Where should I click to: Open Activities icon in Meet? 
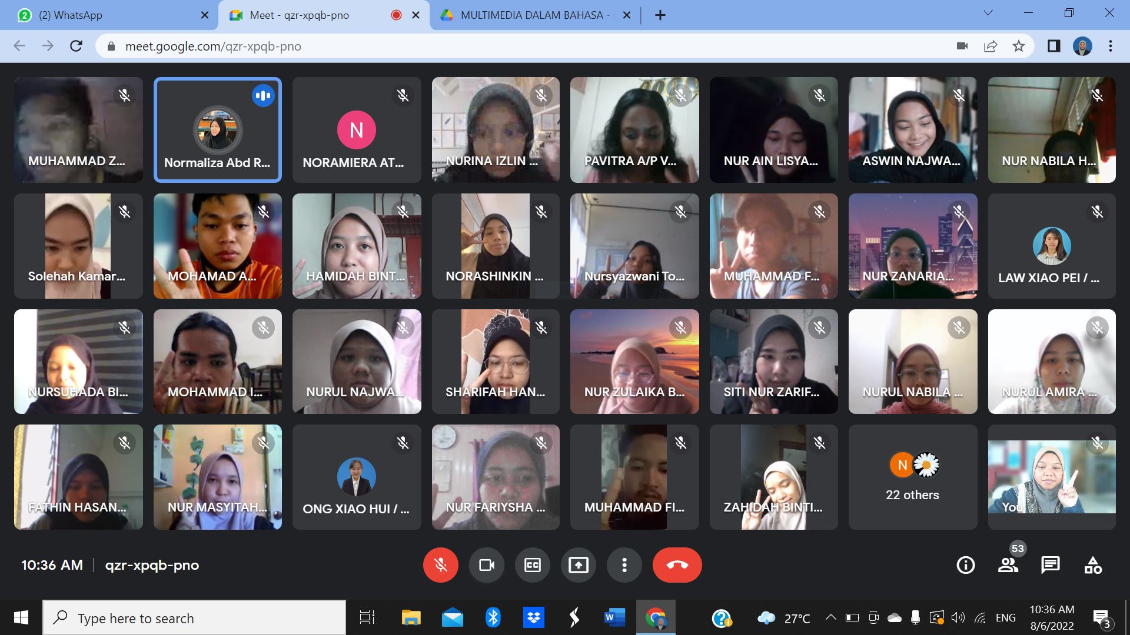coord(1093,565)
